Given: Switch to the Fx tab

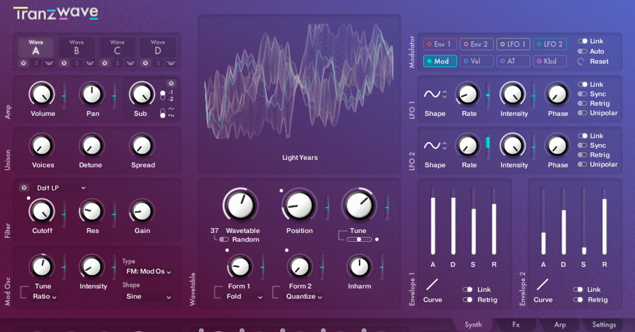Looking at the screenshot, I should pyautogui.click(x=515, y=325).
